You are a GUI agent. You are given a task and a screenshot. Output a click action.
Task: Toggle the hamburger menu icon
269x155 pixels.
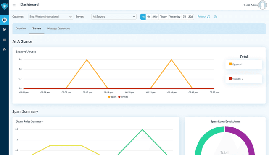click(14, 5)
